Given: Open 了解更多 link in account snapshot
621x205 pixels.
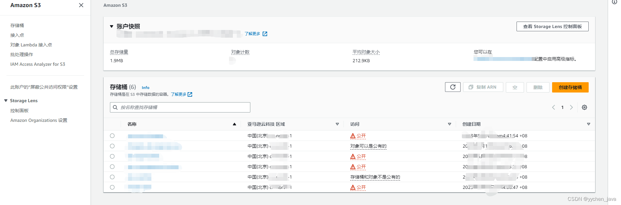Looking at the screenshot, I should click(252, 34).
